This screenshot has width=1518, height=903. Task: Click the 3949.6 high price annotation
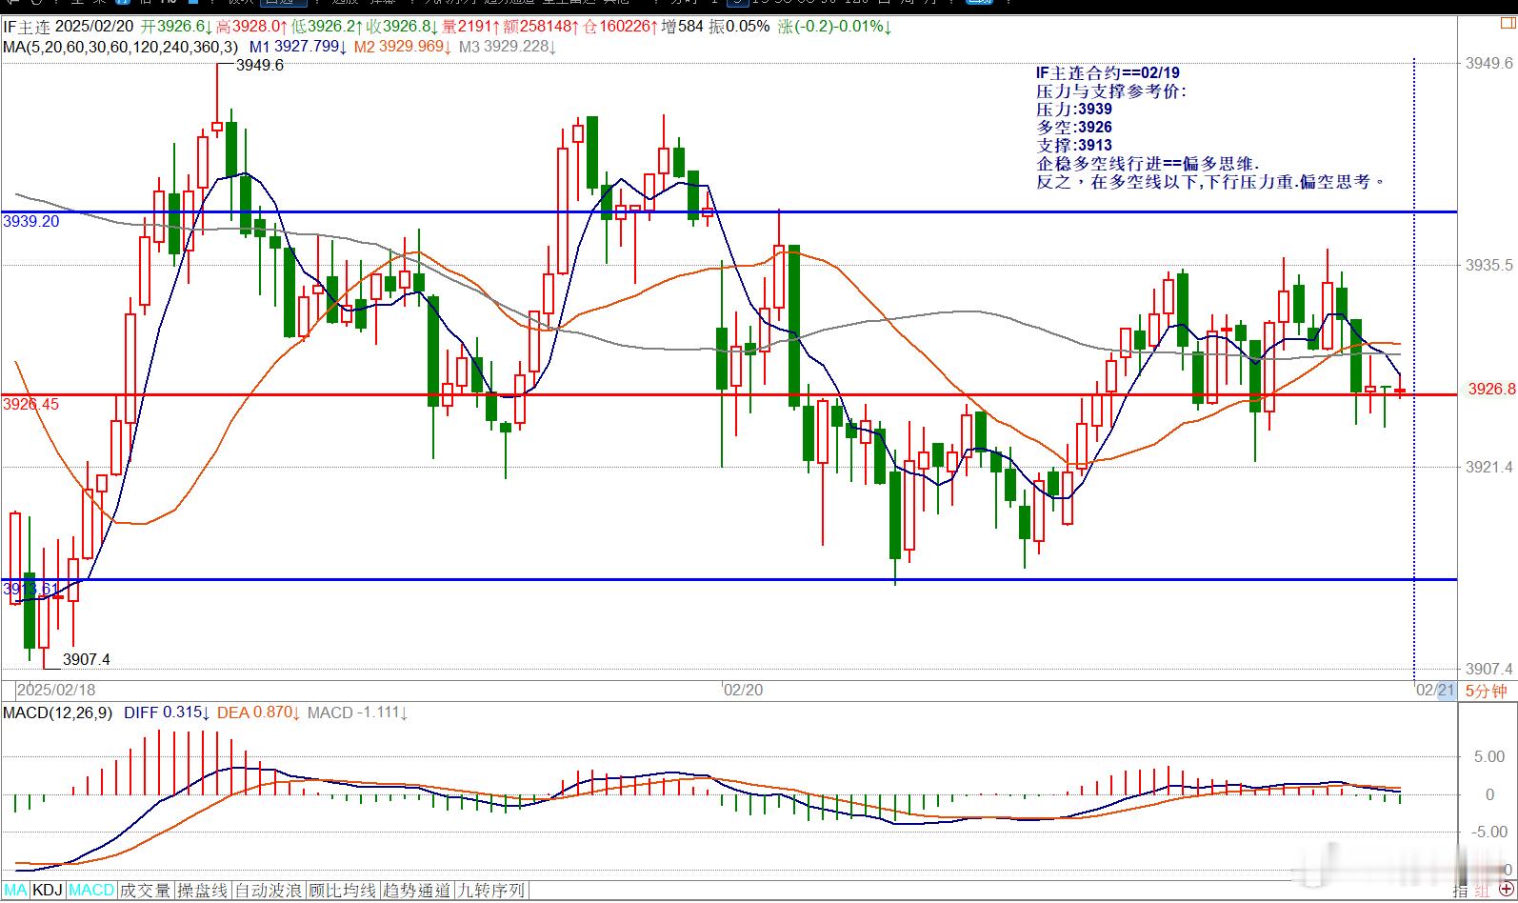(260, 66)
